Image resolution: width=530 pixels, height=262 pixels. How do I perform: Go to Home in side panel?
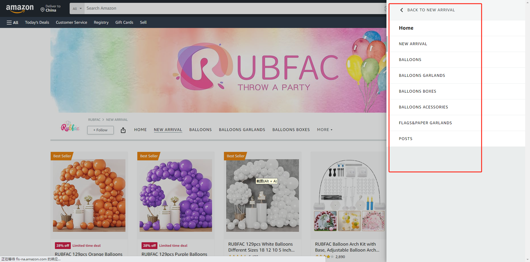(406, 28)
